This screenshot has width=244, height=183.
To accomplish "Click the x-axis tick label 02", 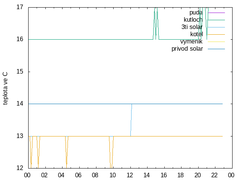I will click(x=44, y=175).
